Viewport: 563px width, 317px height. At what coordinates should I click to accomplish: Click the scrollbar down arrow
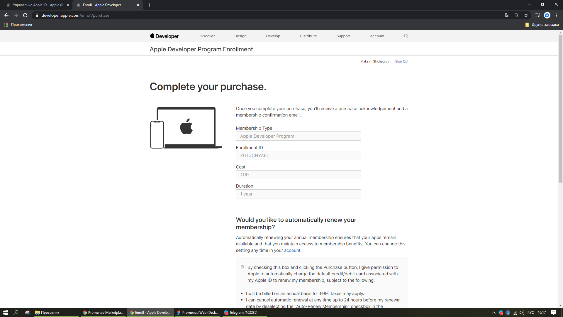pyautogui.click(x=560, y=306)
